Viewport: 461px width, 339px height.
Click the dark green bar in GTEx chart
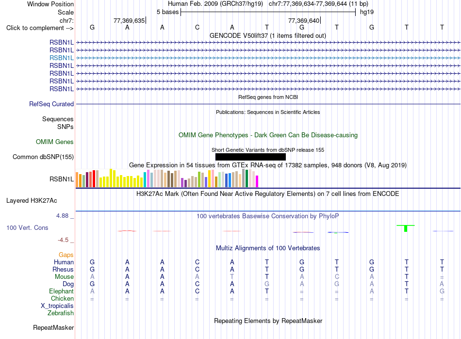247,178
